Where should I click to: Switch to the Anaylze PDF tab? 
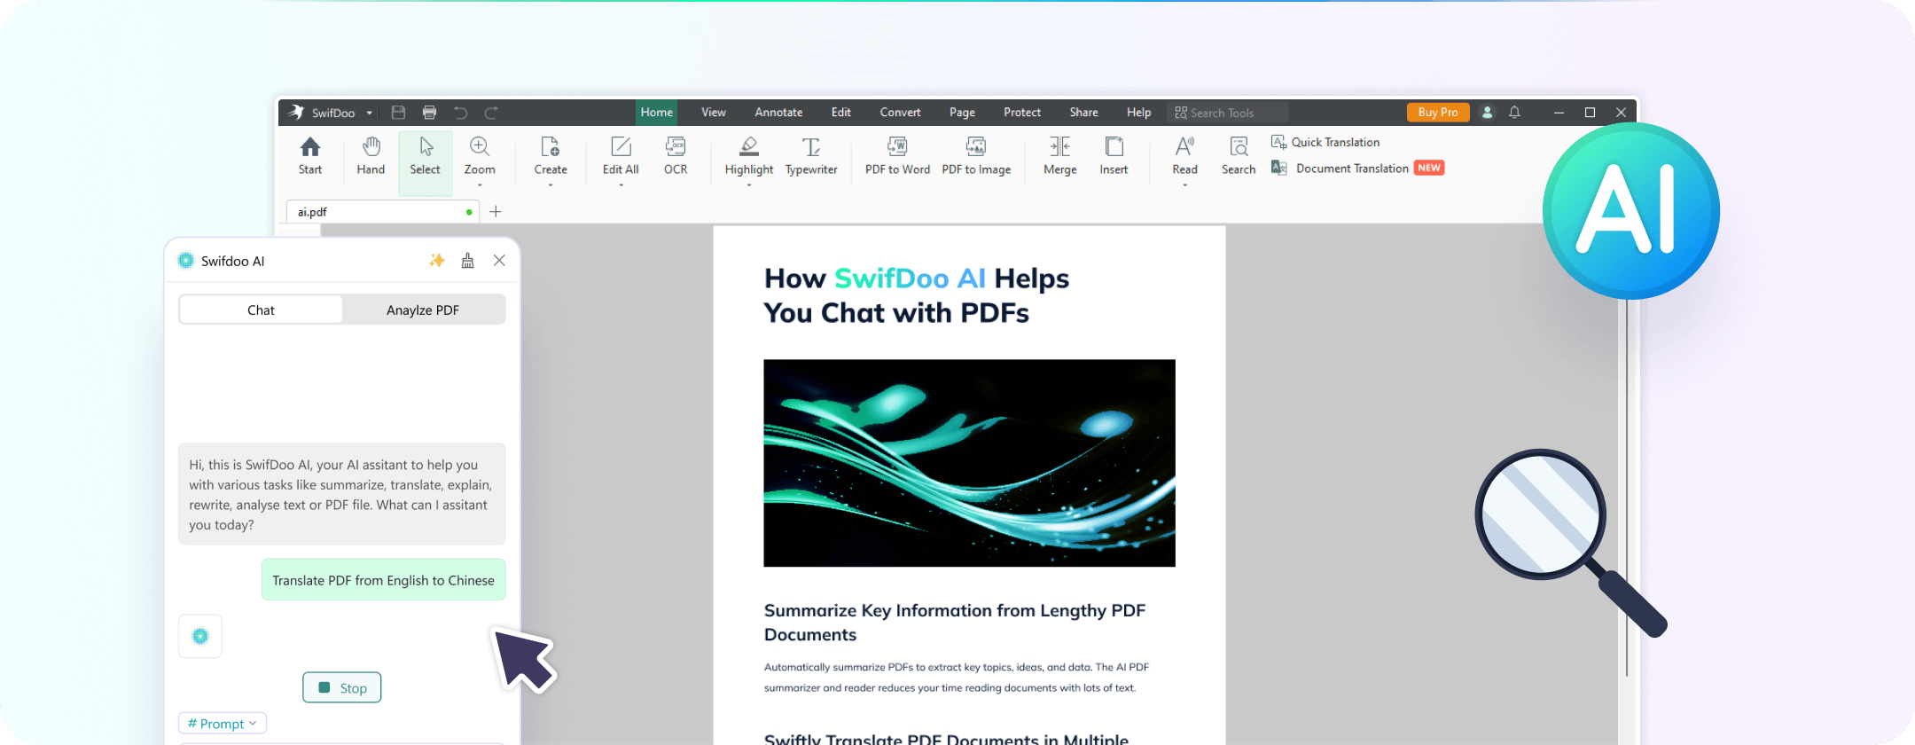pyautogui.click(x=423, y=310)
